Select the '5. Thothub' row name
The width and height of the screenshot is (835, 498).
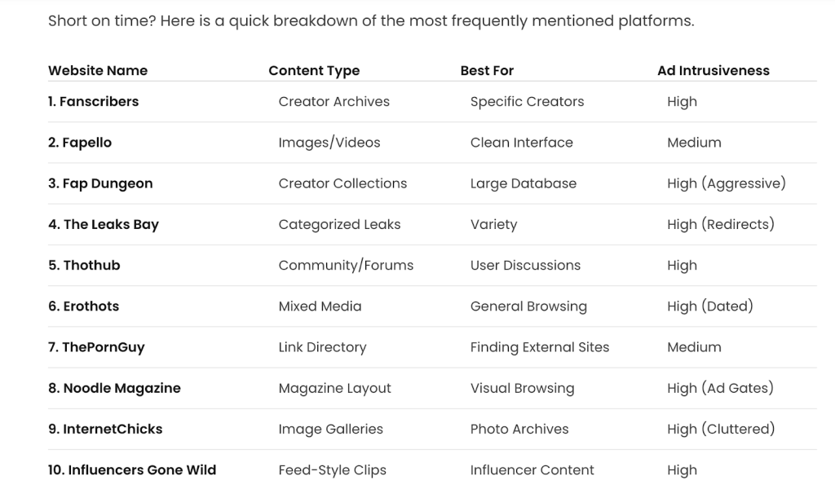[x=84, y=265]
